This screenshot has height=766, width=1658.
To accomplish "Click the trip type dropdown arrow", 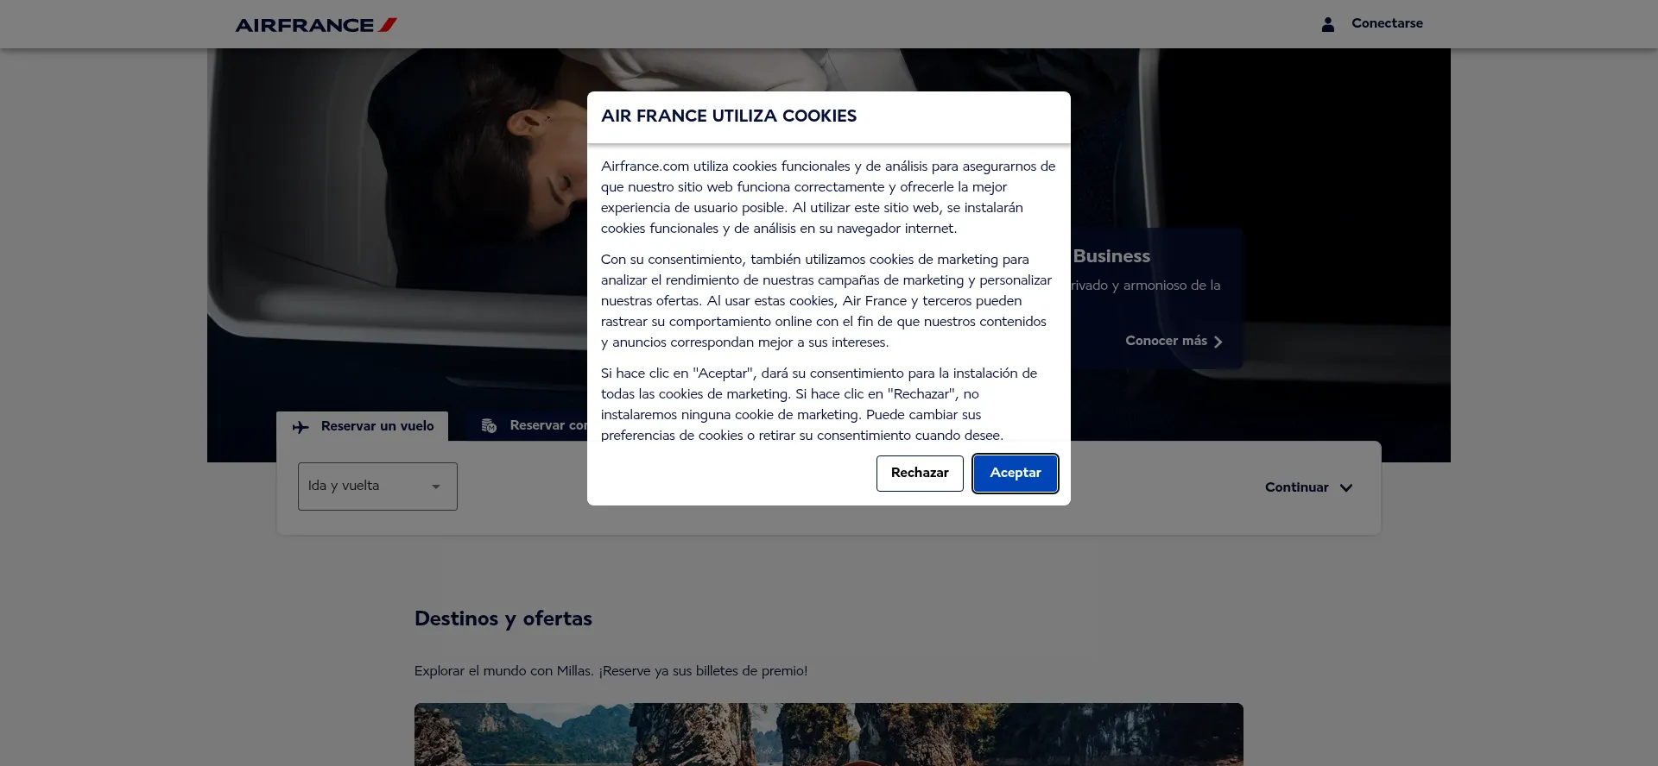I will pos(436,487).
